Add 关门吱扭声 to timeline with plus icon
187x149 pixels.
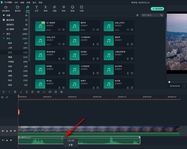point(63,30)
